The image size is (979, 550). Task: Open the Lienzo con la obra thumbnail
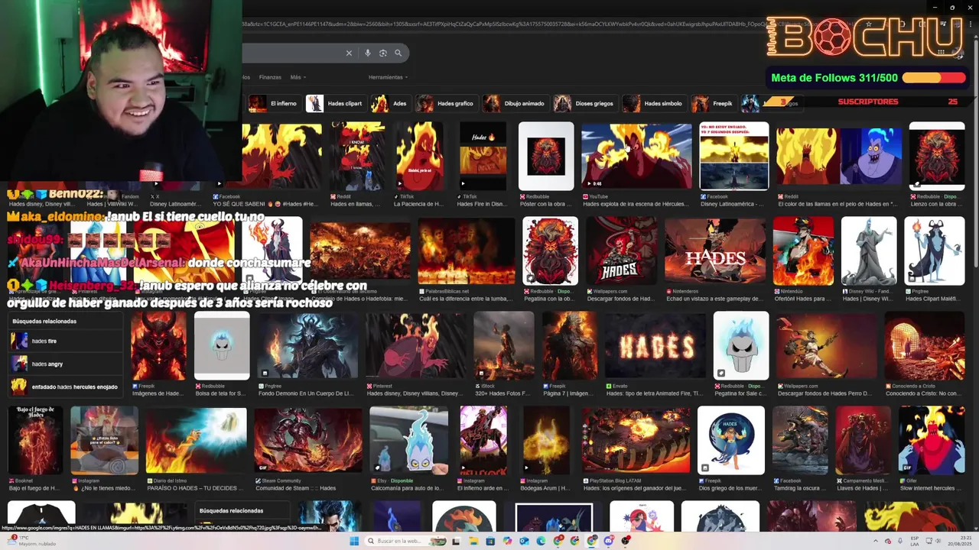(937, 156)
